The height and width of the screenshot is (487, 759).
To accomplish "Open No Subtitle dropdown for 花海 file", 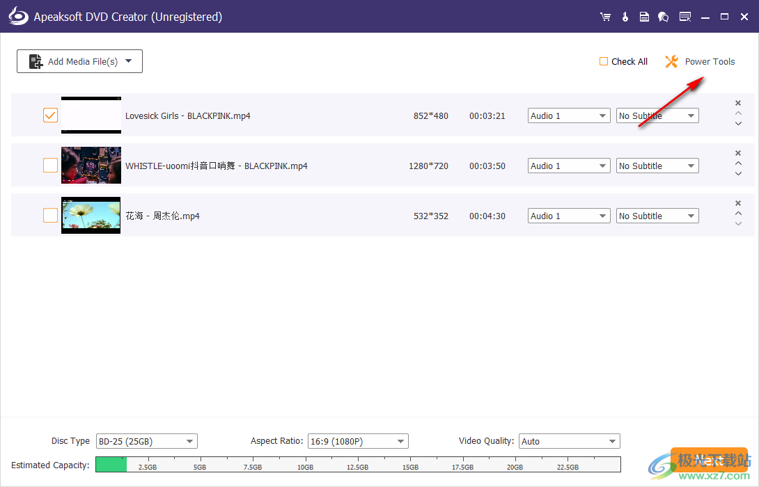I will coord(657,216).
